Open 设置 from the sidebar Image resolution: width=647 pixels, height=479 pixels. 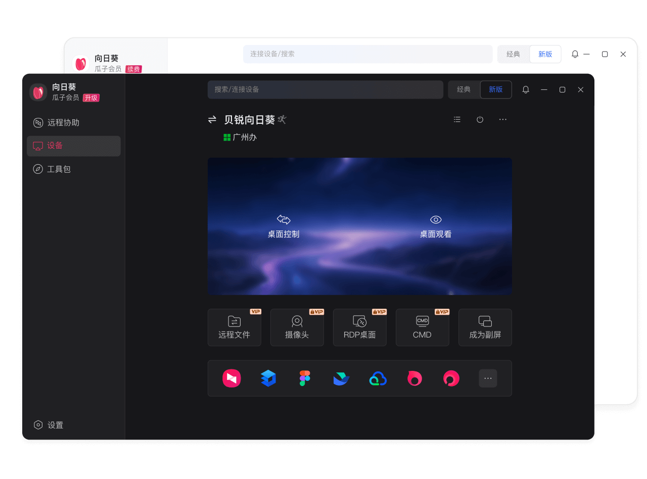(48, 425)
